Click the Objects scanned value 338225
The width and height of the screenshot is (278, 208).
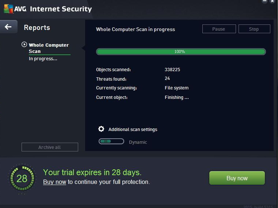click(172, 69)
